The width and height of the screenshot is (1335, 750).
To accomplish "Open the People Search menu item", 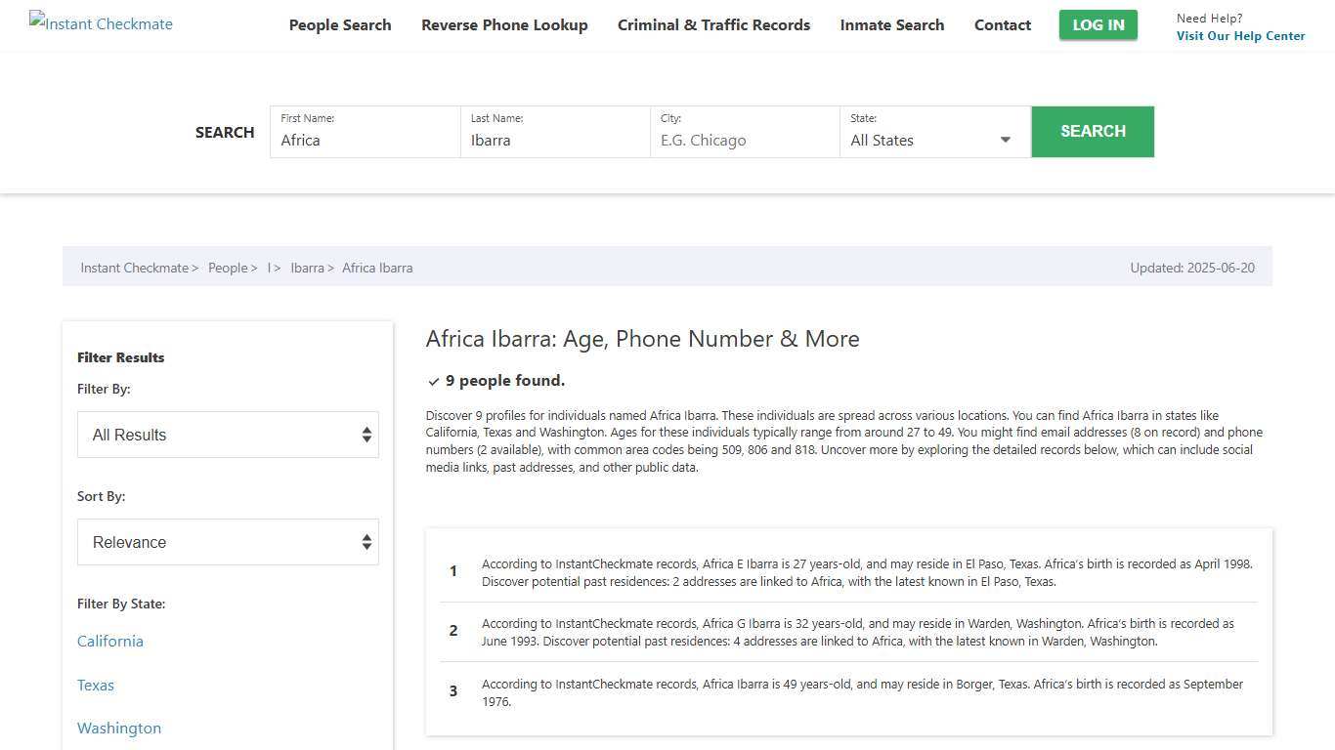I will tap(340, 25).
